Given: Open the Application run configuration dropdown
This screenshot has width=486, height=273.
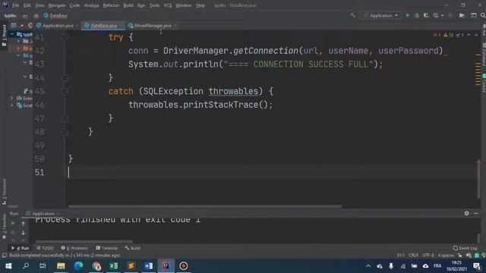Looking at the screenshot, I should (381, 15).
